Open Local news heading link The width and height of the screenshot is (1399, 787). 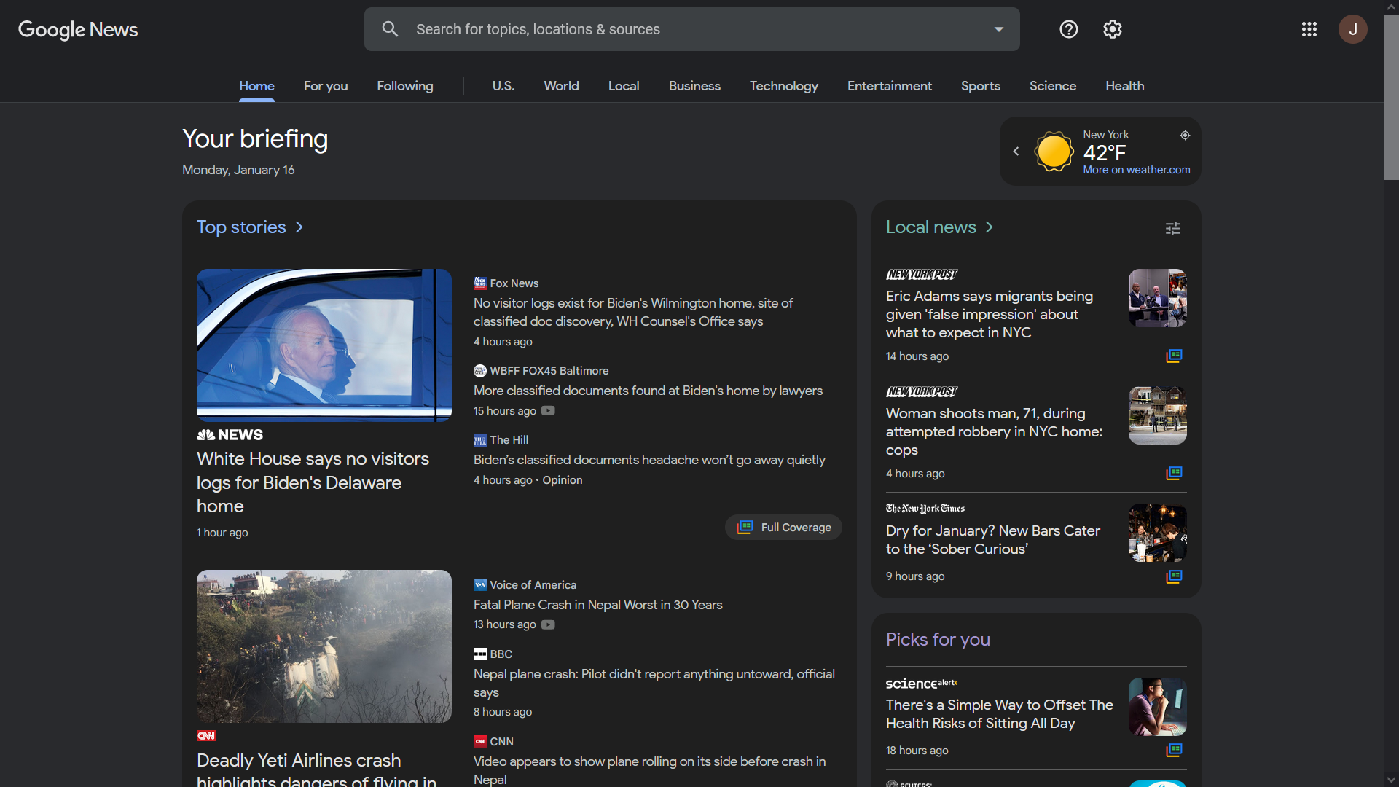click(x=931, y=227)
